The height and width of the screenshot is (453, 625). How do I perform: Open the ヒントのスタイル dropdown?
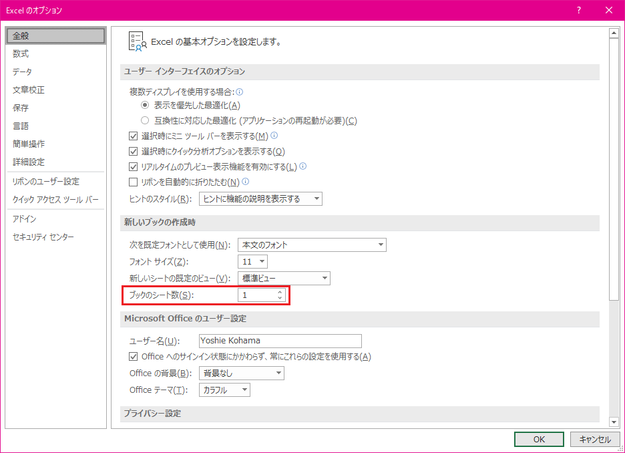coord(260,198)
